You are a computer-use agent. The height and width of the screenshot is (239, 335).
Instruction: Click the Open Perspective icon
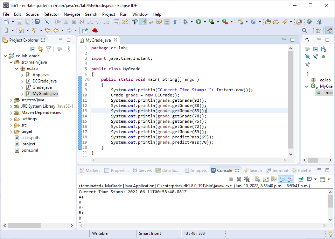click(x=318, y=30)
